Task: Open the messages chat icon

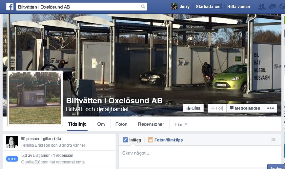Action: point(272,7)
